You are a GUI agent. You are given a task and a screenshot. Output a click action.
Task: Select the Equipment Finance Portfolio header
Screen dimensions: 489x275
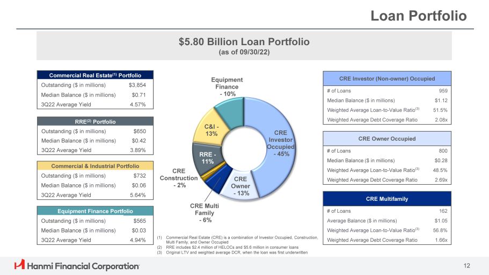[95, 211]
